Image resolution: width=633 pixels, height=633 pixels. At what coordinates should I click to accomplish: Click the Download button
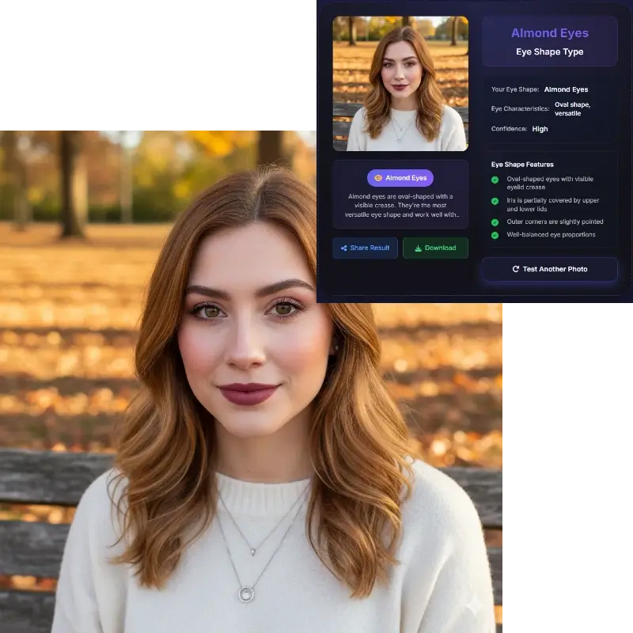[435, 248]
